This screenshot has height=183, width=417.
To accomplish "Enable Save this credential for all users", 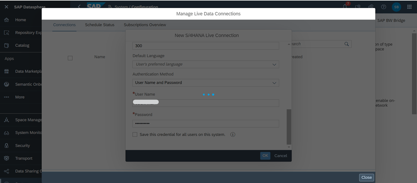I will (135, 134).
